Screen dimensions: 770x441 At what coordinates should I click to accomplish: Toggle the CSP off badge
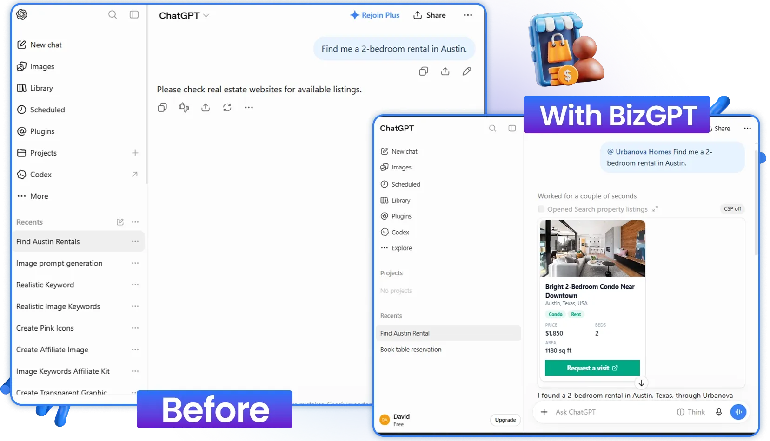tap(732, 209)
